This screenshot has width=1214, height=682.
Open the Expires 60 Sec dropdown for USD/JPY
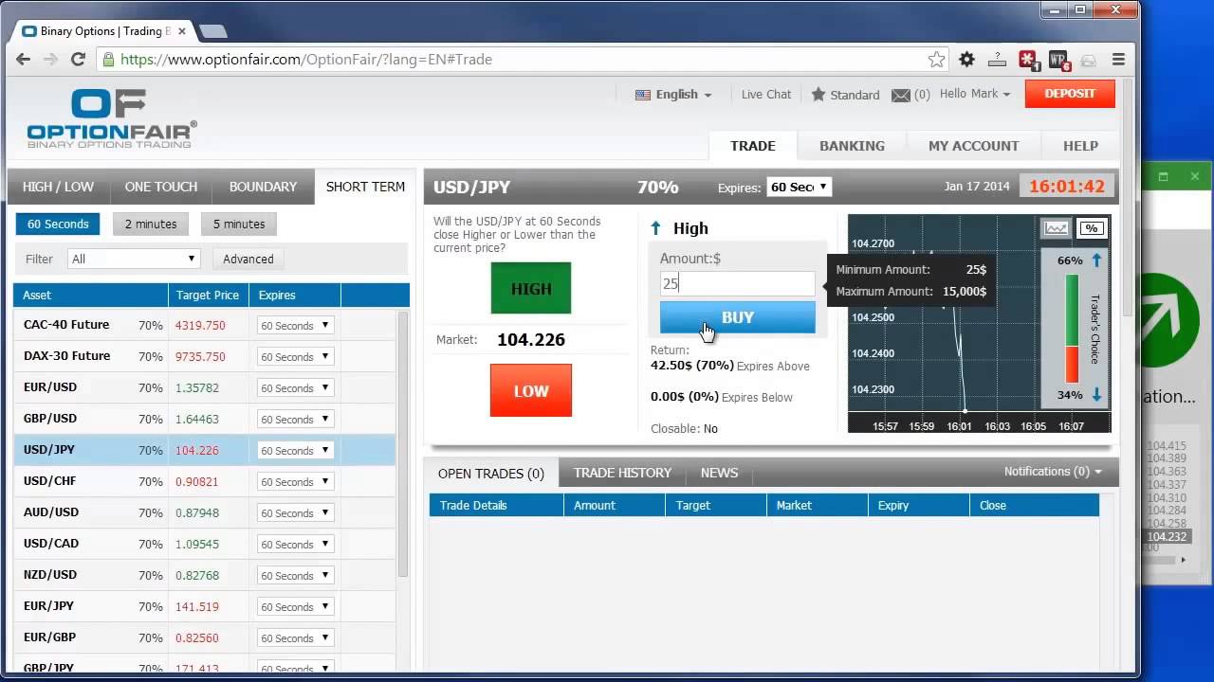tap(799, 187)
